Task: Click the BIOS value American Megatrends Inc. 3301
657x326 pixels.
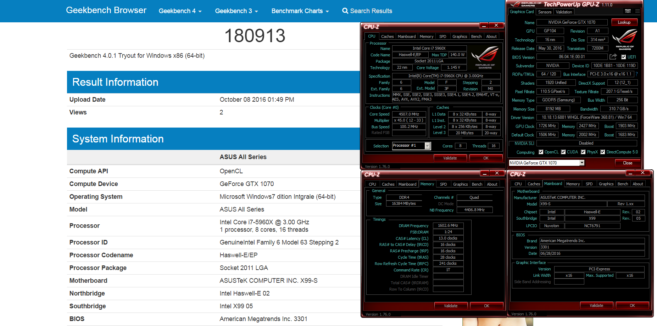Action: tap(263, 319)
